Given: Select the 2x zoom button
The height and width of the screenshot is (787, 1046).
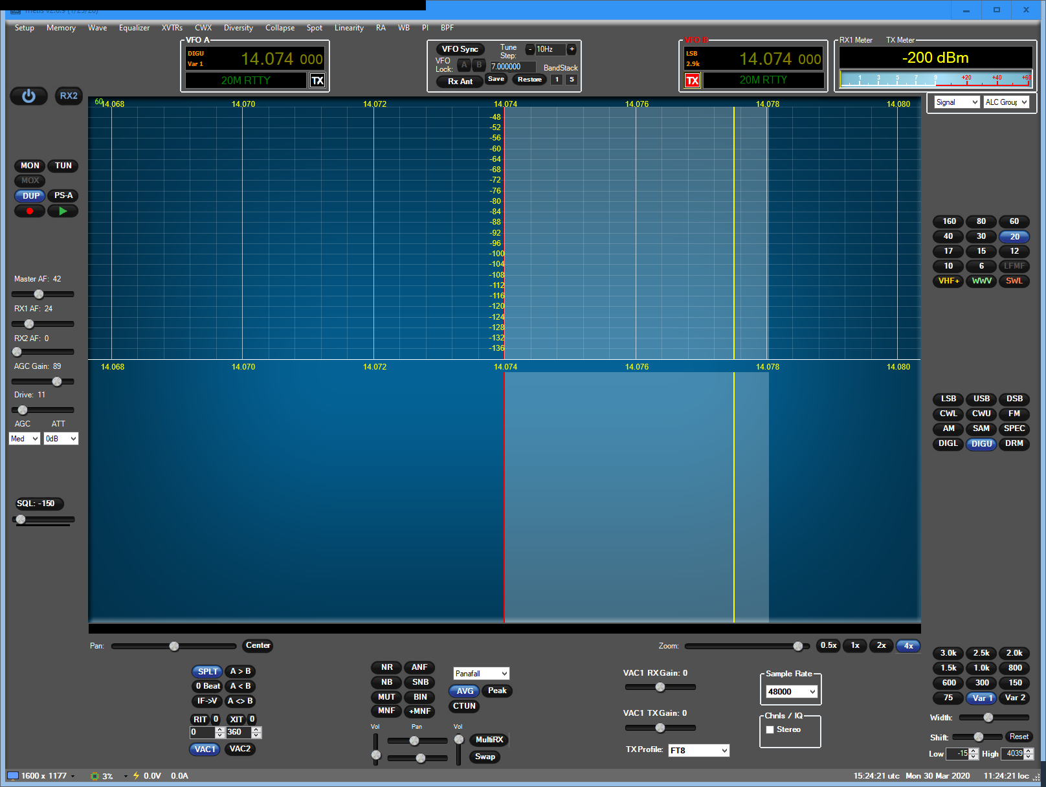Looking at the screenshot, I should pyautogui.click(x=881, y=645).
